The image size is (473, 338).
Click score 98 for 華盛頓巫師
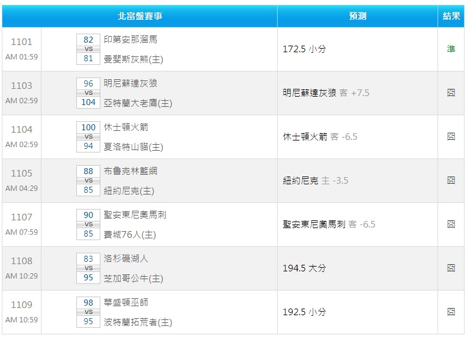click(88, 303)
